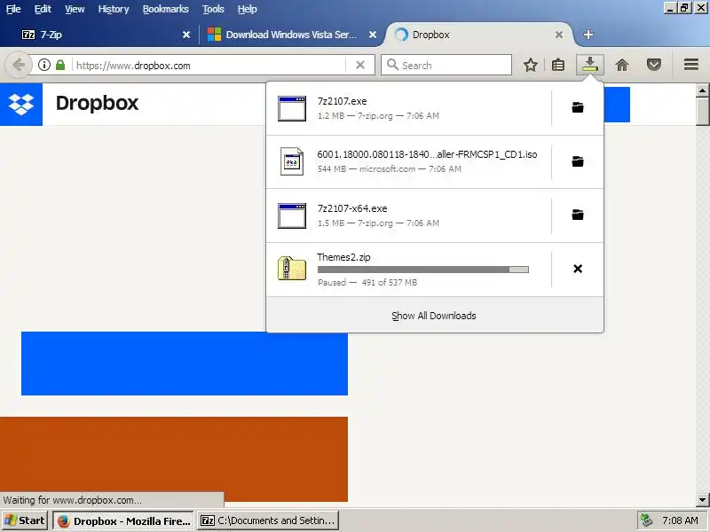Viewport: 710px width, 532px height.
Task: Open 7z2107-x64.exe download entry
Action: coord(409,215)
